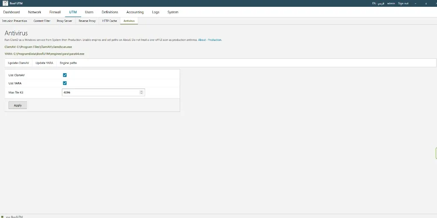Click Sign out
Image resolution: width=437 pixels, height=218 pixels.
403,3
